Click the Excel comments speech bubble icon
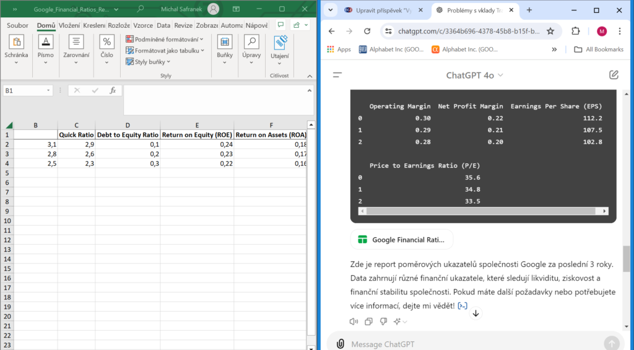 [x=280, y=25]
